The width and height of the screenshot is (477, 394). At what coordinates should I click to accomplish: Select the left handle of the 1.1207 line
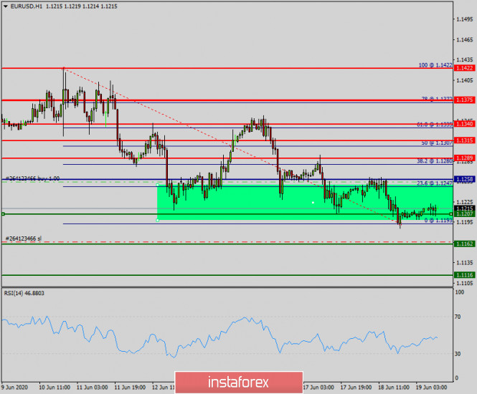[3, 214]
